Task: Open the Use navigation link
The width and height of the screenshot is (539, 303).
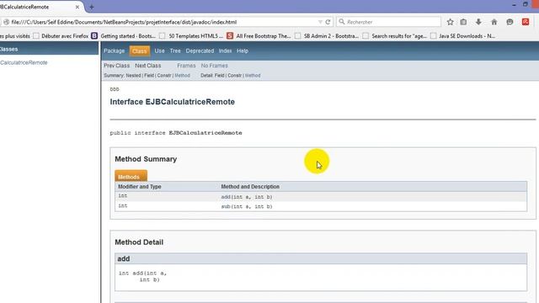Action: point(159,50)
